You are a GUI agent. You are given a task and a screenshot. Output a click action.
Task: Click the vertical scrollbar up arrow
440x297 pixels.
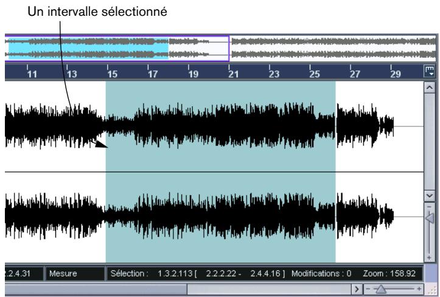pyautogui.click(x=429, y=87)
